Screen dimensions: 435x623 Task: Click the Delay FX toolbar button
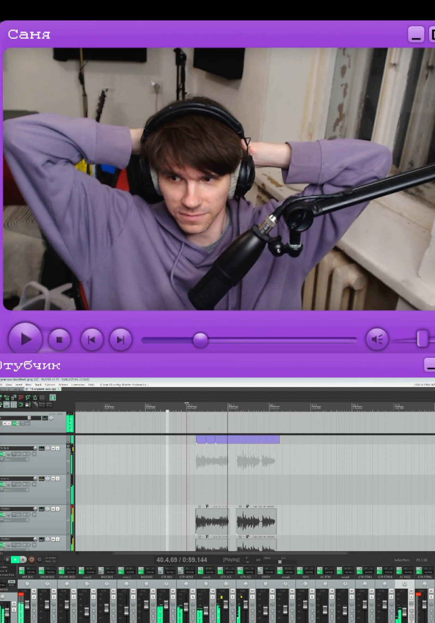pyautogui.click(x=49, y=404)
